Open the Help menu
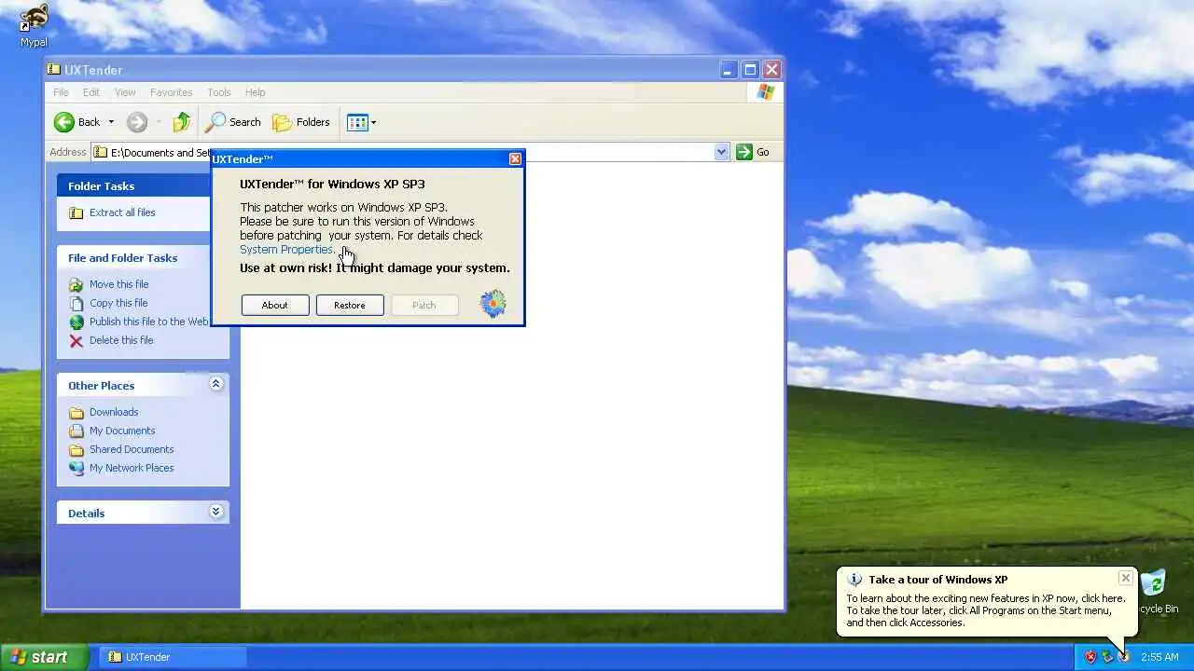Viewport: 1194px width, 671px height. point(256,92)
